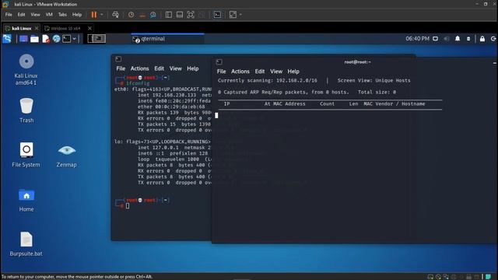Click the ifconfig terminal window icon
The width and height of the screenshot is (498, 280).
pyautogui.click(x=118, y=59)
